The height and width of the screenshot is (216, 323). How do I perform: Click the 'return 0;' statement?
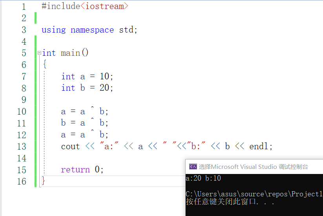coord(82,169)
